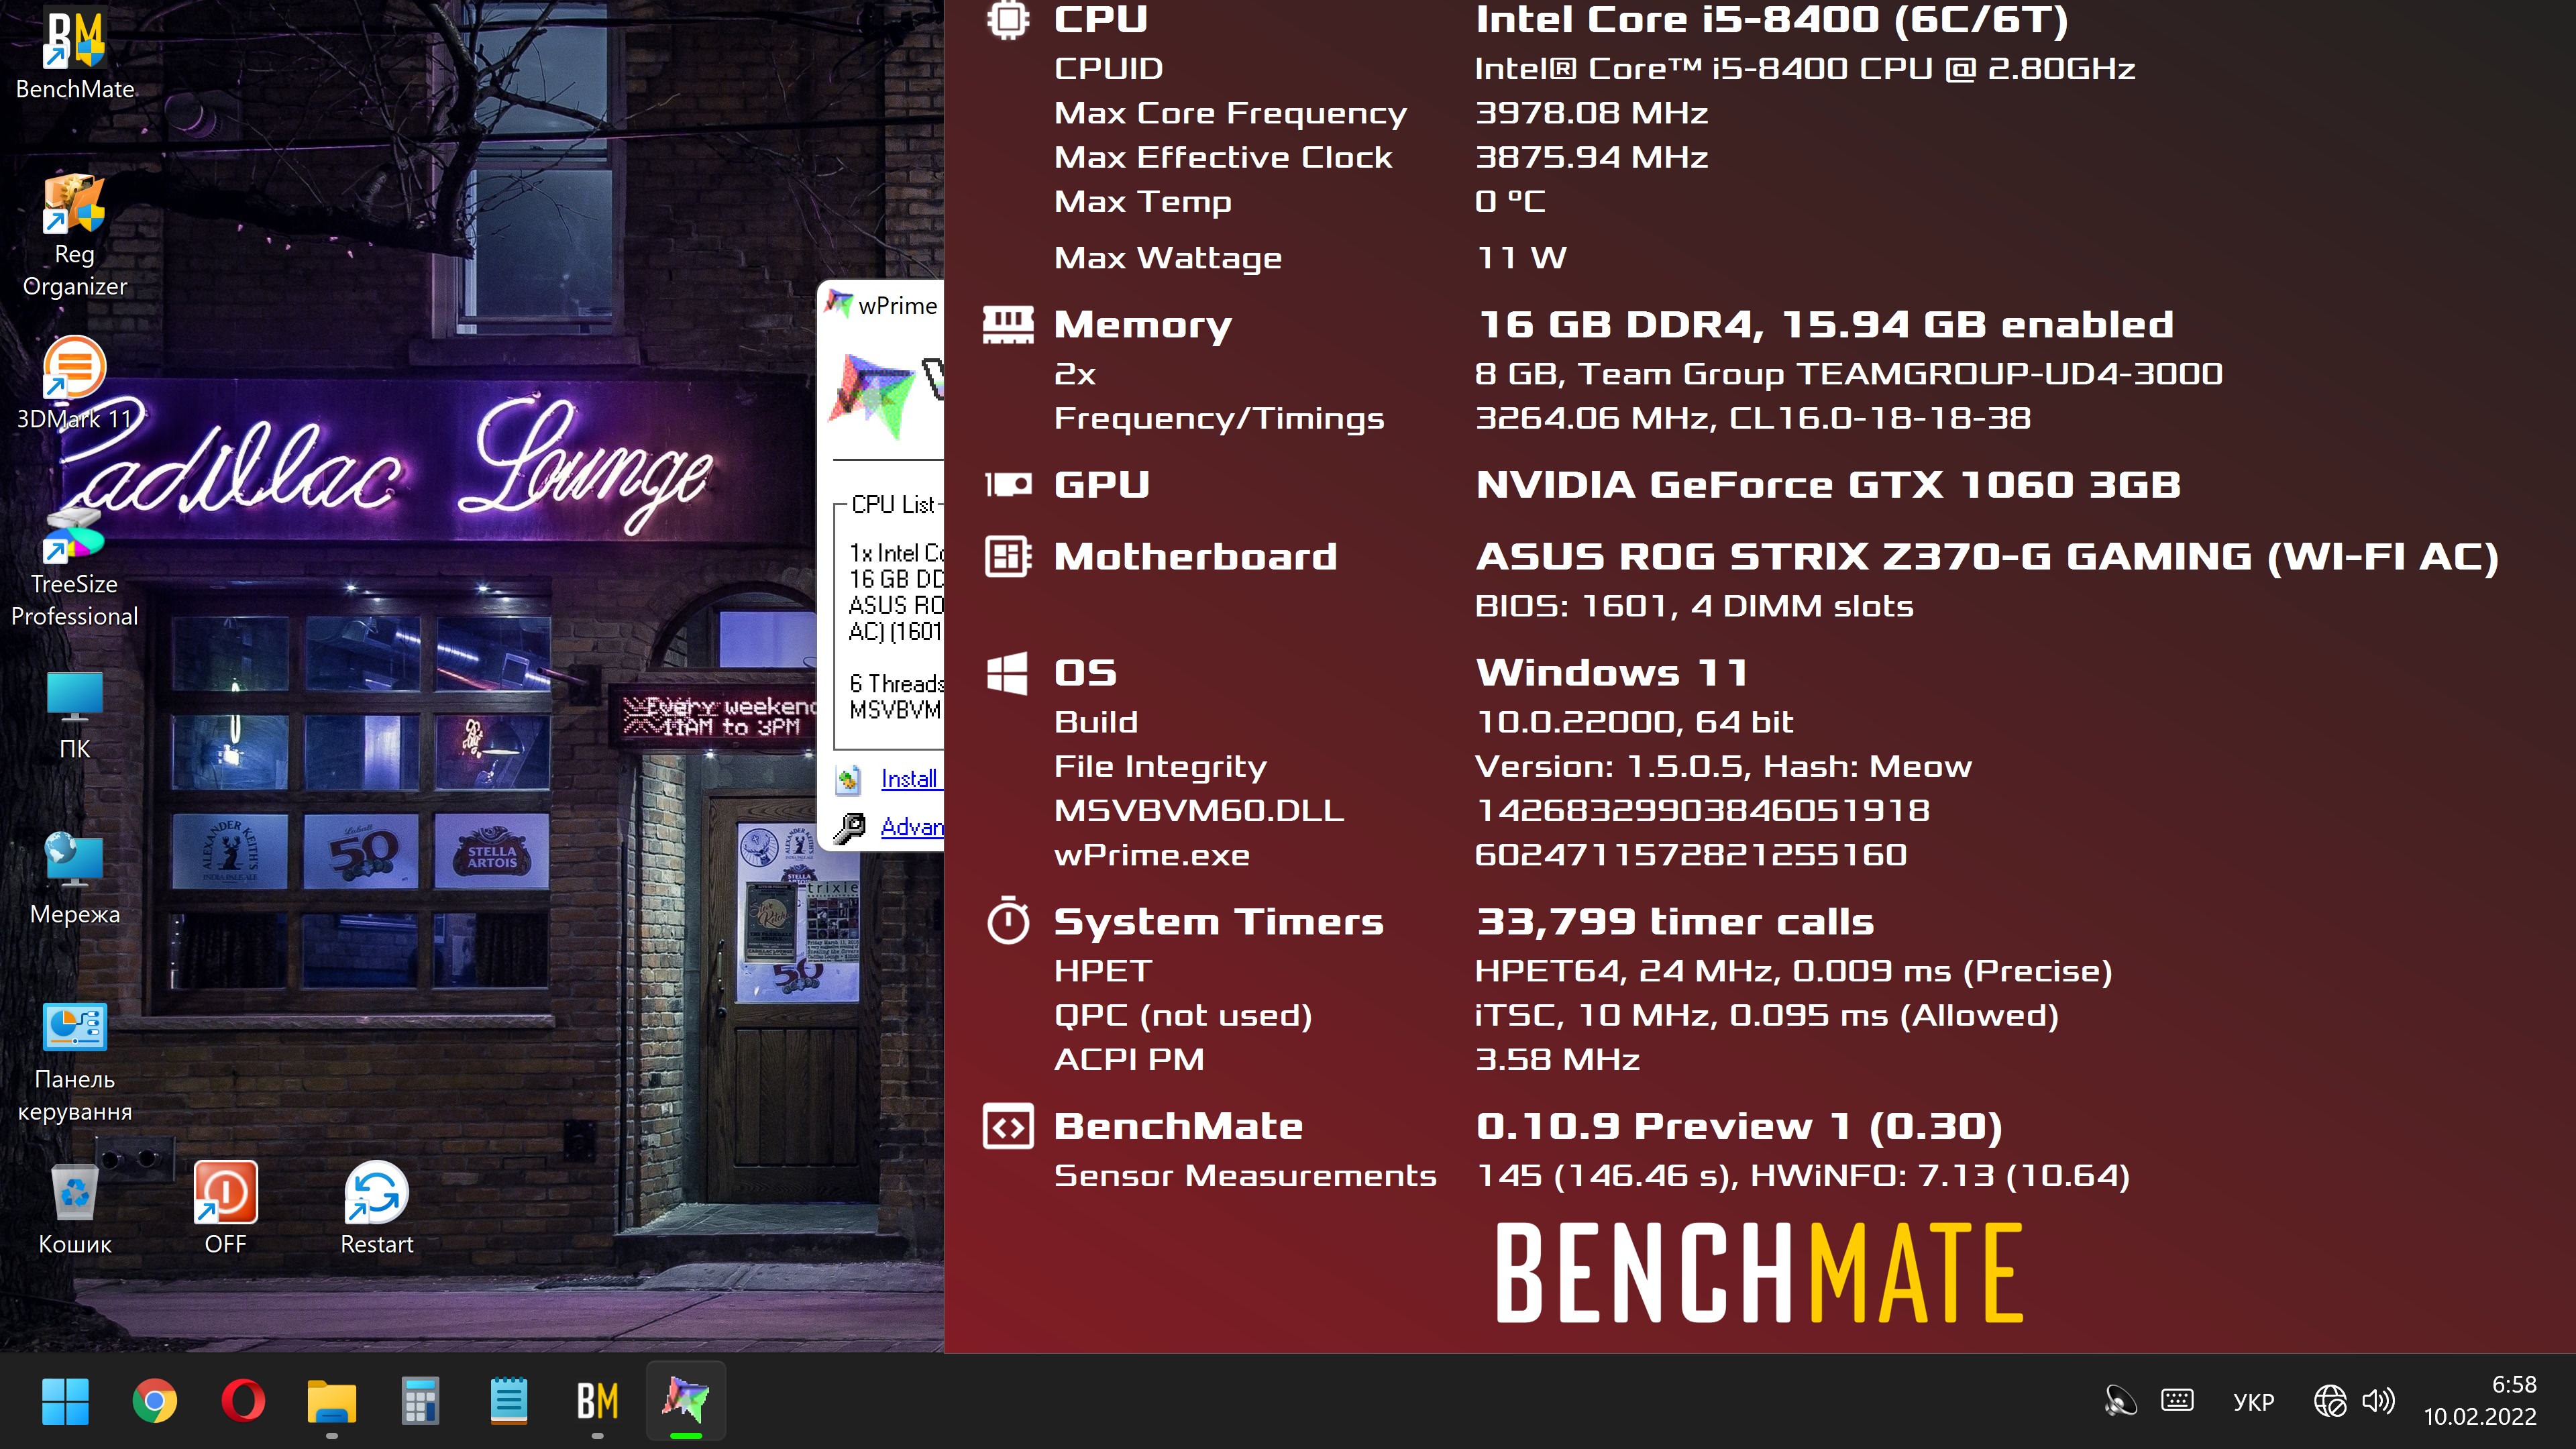Viewport: 2576px width, 1449px height.
Task: Launch Google Chrome from taskbar
Action: click(x=154, y=1401)
